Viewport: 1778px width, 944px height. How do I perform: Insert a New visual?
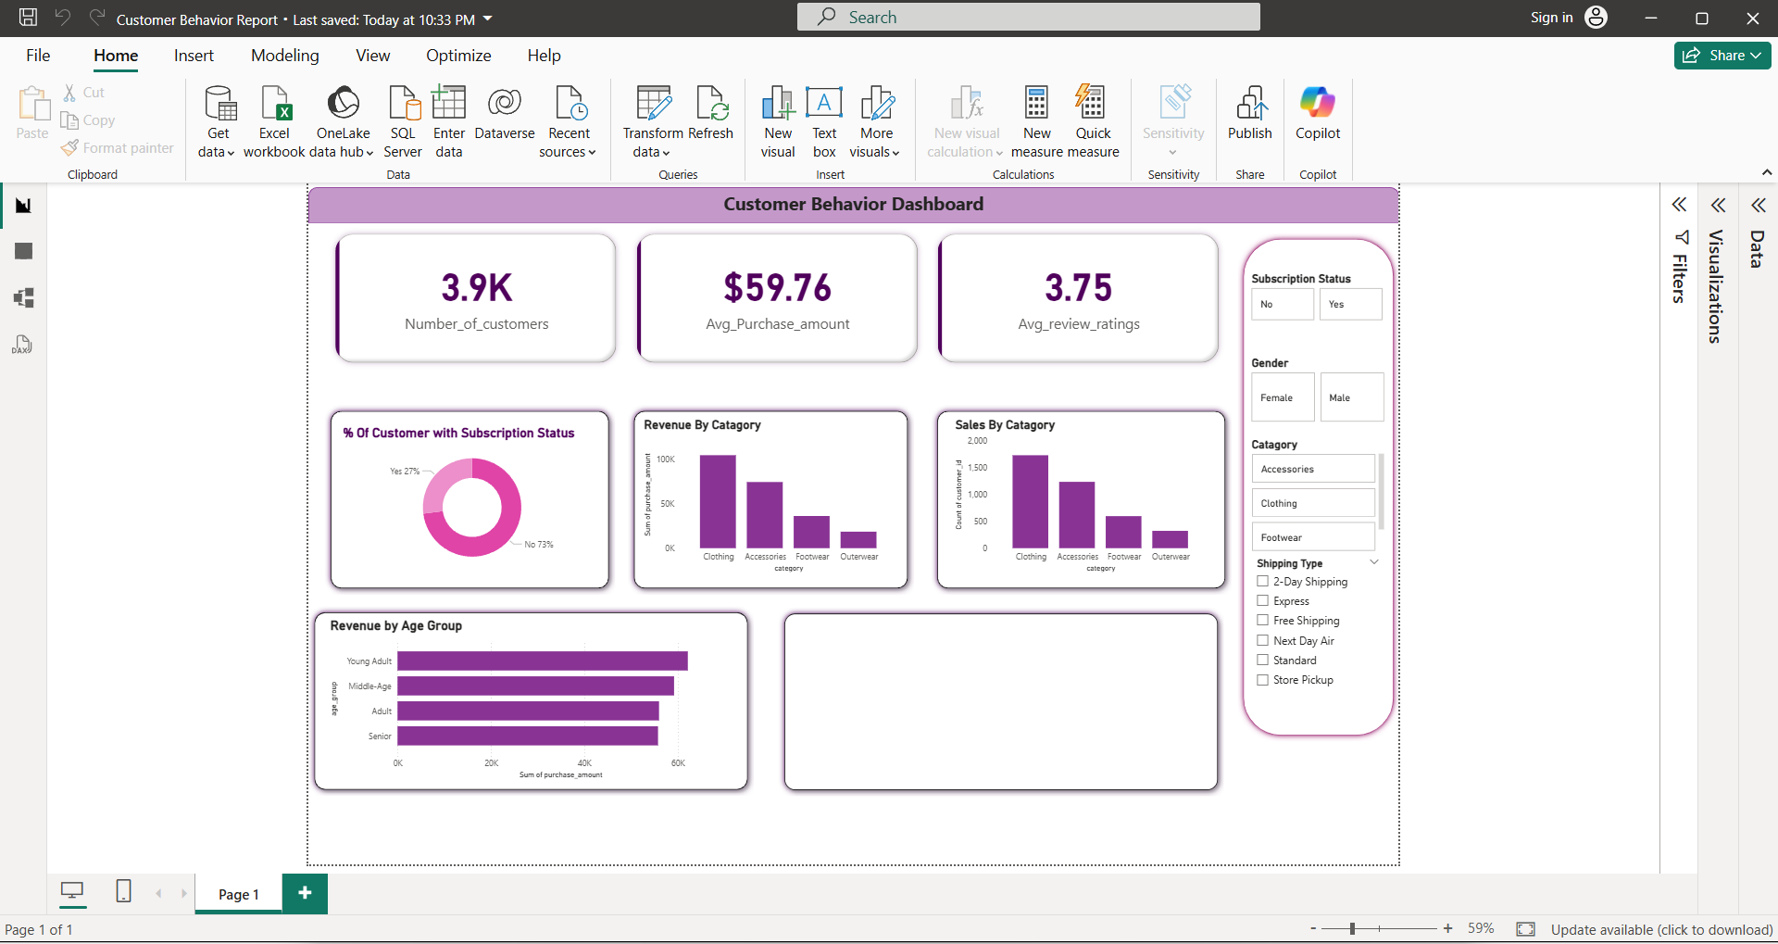[x=778, y=122]
